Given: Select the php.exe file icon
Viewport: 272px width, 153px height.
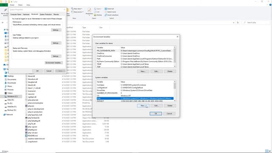Looking at the screenshot, I should [26, 106].
